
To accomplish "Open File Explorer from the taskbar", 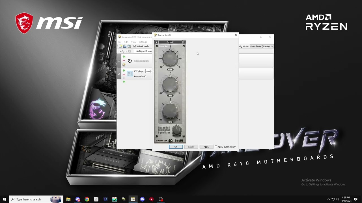I will click(68, 199).
